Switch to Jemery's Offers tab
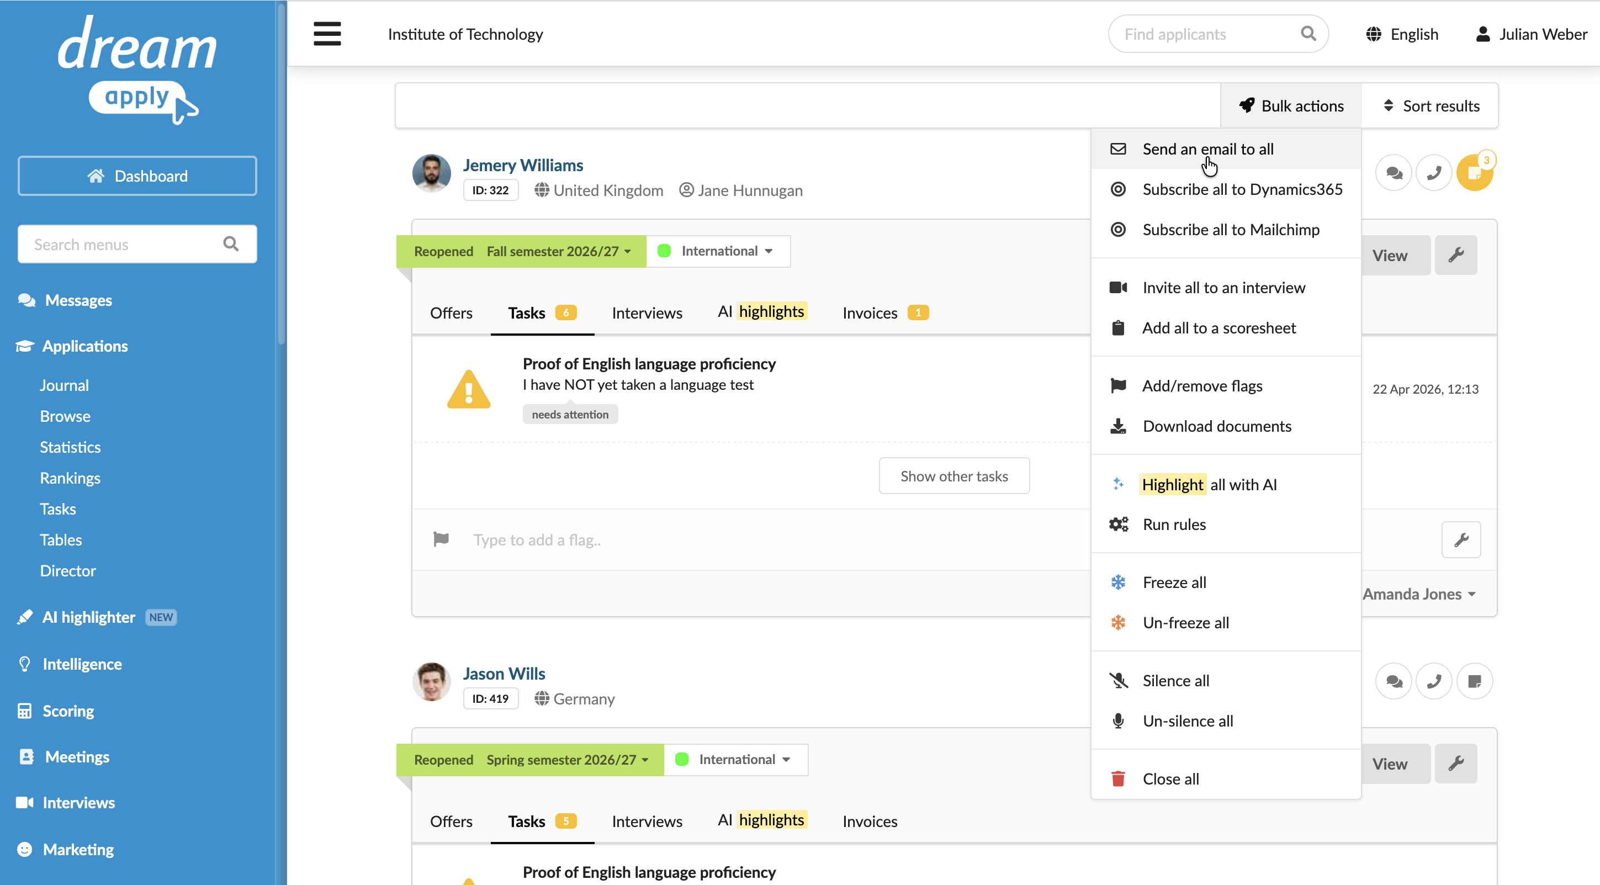Viewport: 1600px width, 885px height. pyautogui.click(x=451, y=312)
